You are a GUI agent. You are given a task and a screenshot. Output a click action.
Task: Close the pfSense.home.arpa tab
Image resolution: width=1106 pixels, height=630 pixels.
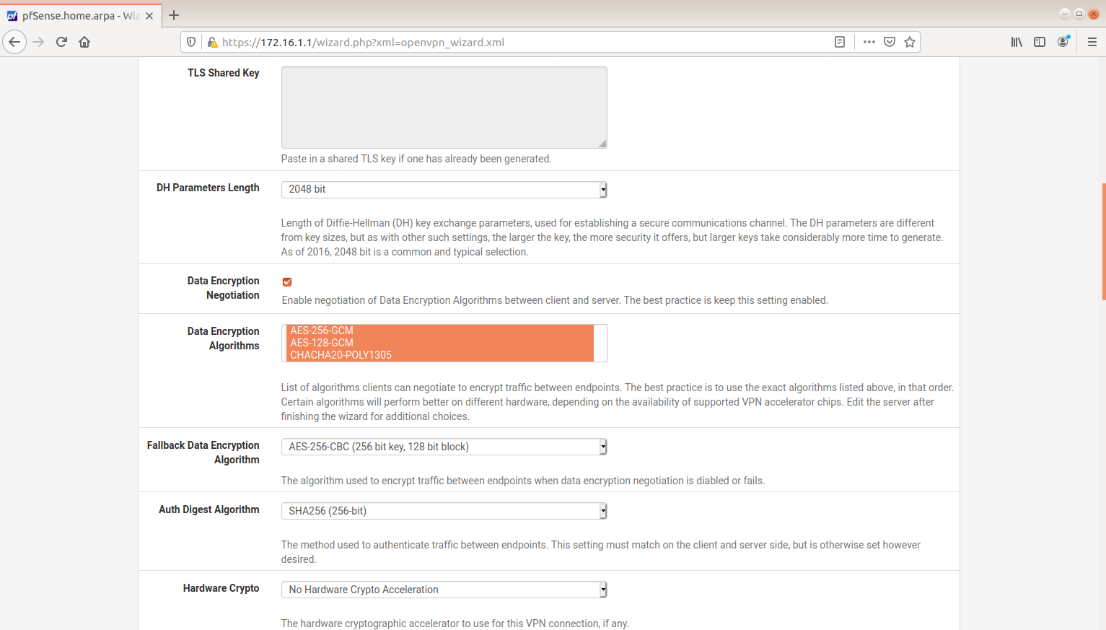pos(149,16)
